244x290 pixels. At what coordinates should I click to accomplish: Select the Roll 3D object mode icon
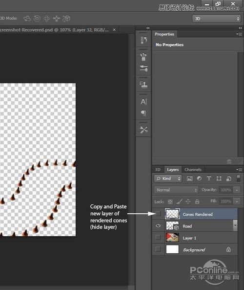(x=37, y=18)
